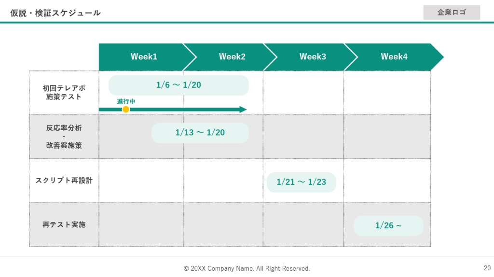This screenshot has width=494, height=277.
Task: Click the 企業ロゴ placeholder box
Action: (452, 13)
